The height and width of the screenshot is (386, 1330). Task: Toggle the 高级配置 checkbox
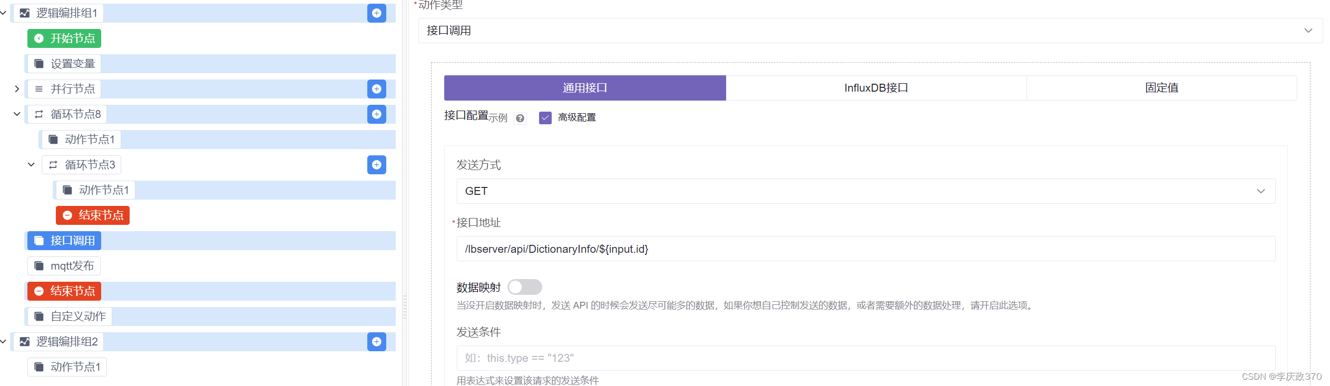point(545,117)
